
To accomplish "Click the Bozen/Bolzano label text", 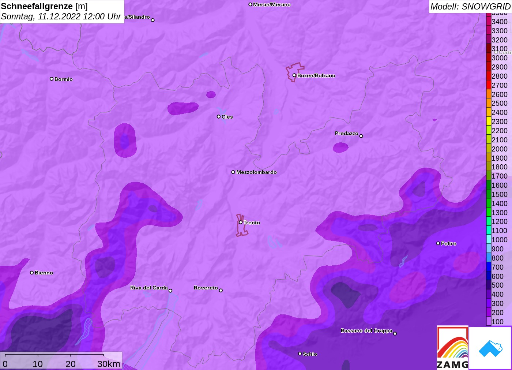I will pos(316,75).
